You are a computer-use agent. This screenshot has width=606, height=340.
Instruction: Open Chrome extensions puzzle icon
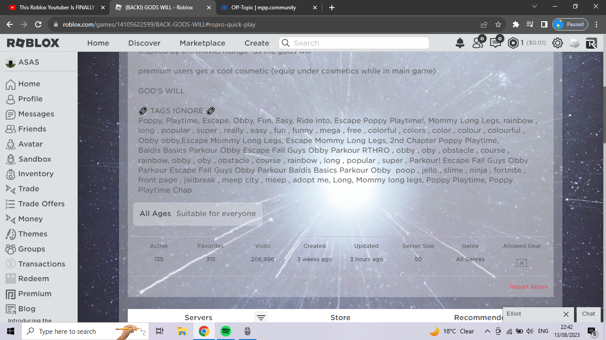pos(515,24)
